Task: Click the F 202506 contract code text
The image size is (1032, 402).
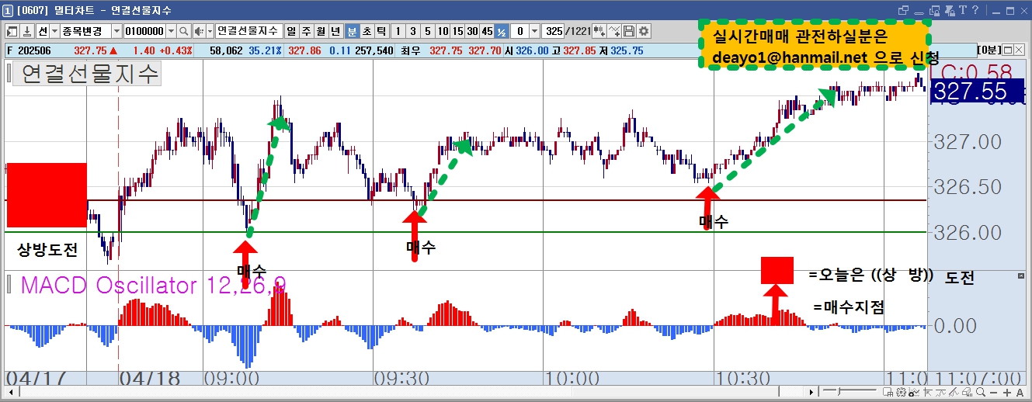Action: tap(30, 50)
